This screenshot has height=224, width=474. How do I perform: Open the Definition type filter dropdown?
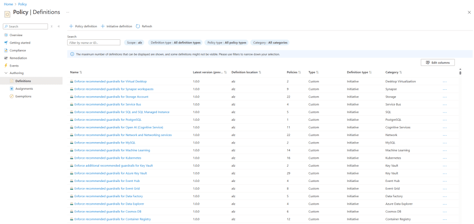pos(175,43)
